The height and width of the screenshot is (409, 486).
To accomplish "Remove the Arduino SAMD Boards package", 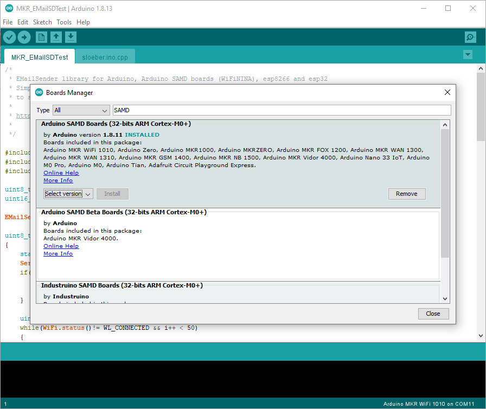I will pyautogui.click(x=407, y=194).
